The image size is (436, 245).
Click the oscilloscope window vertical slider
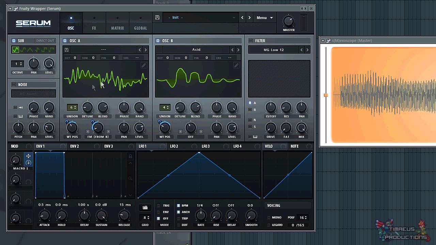(x=326, y=95)
